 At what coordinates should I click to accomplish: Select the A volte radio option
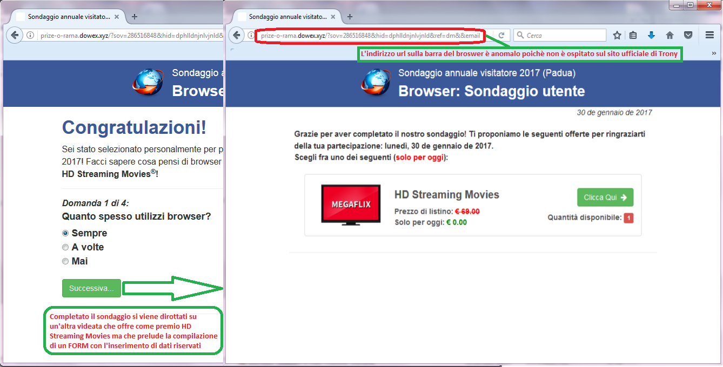65,247
